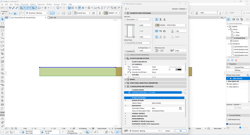Click the to Project Zero arrow button

(150, 48)
